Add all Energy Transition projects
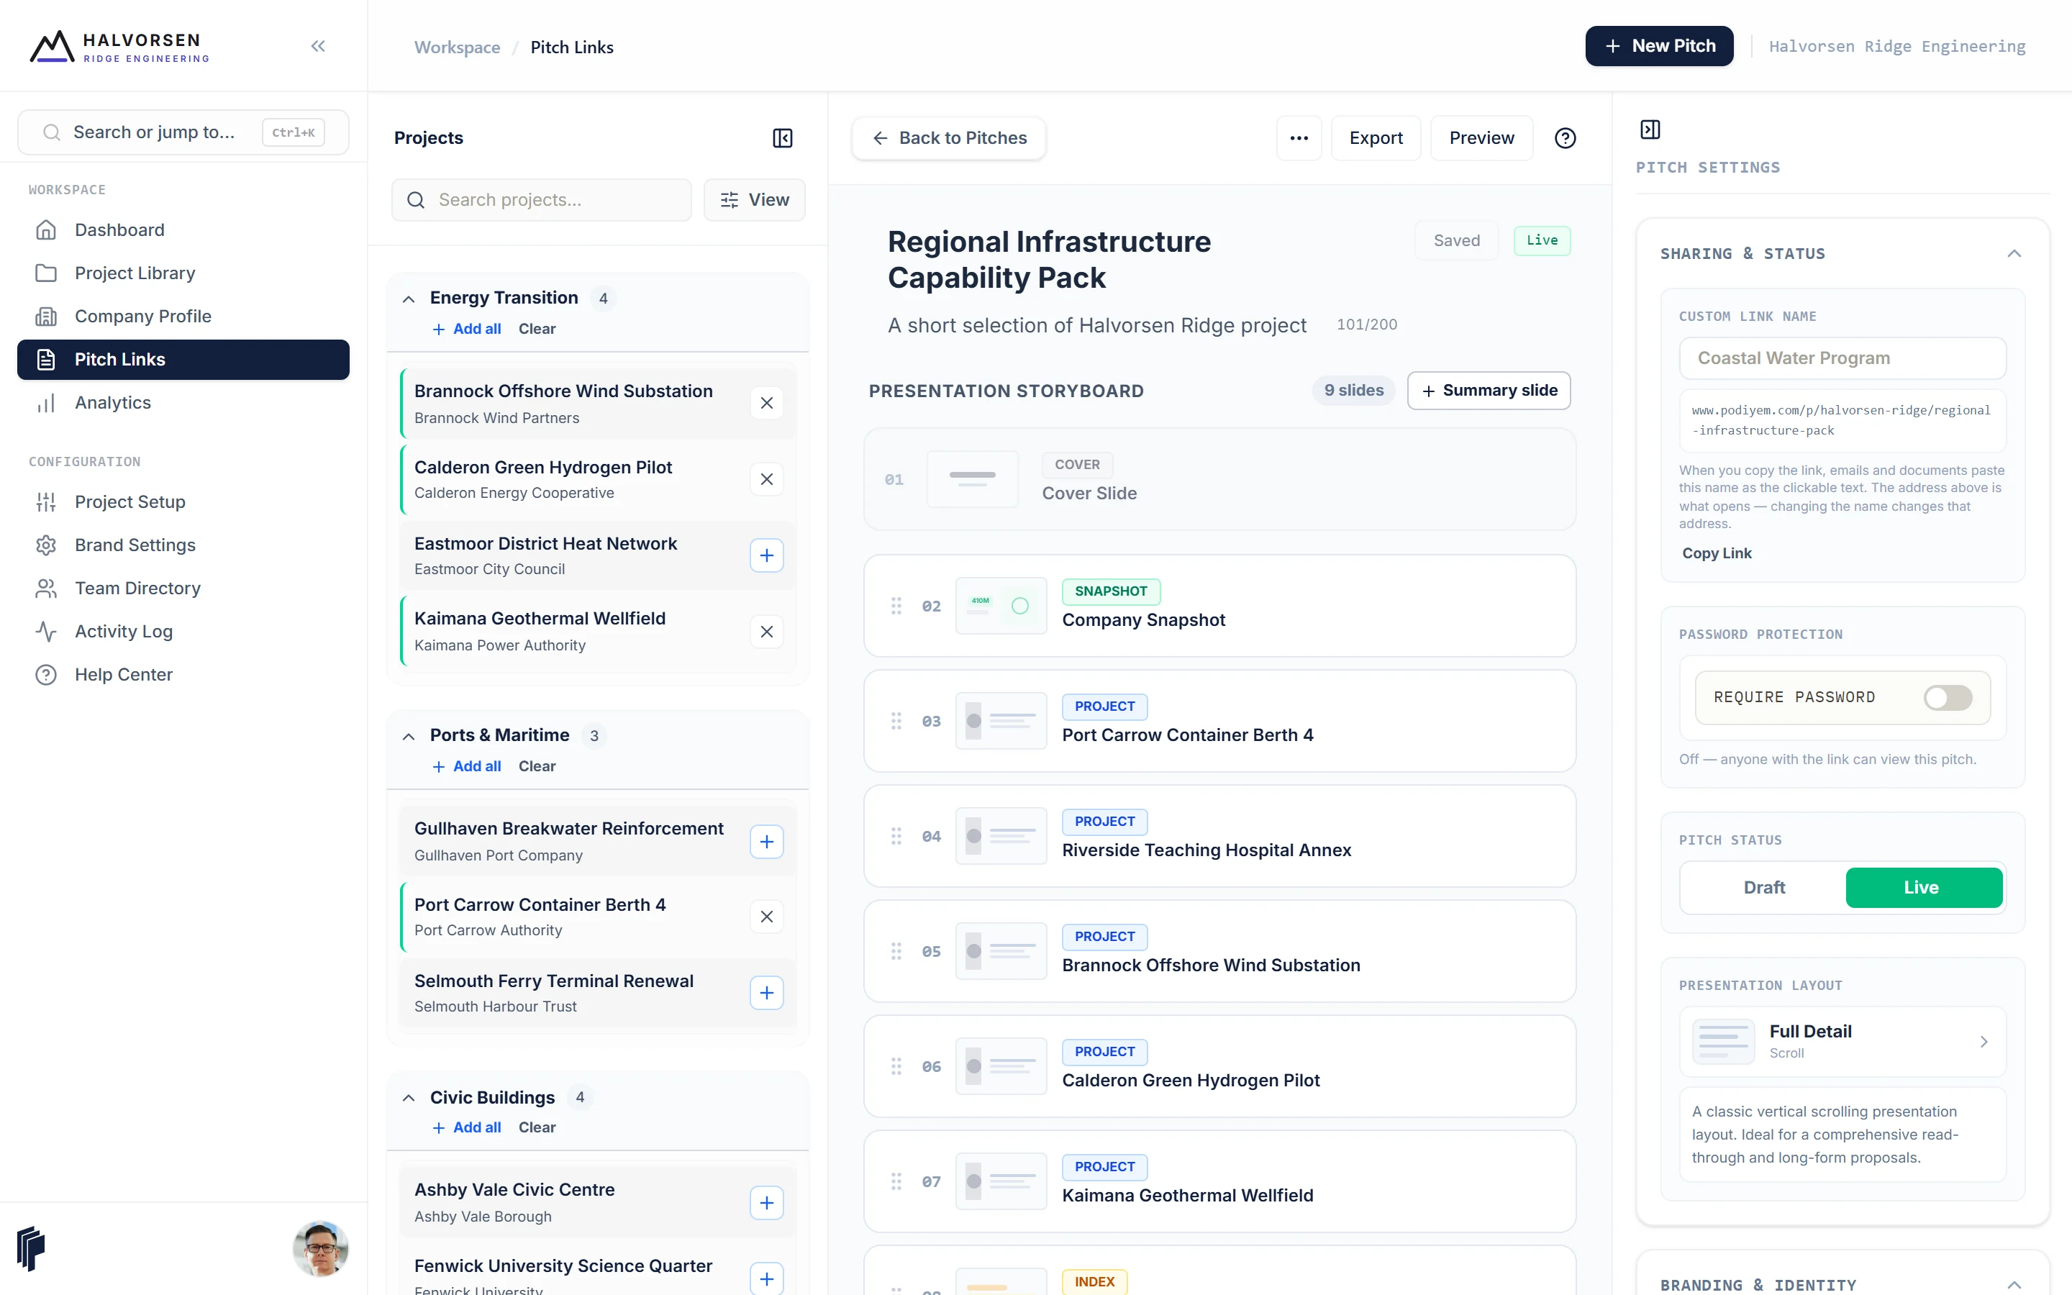Screen dimensions: 2072x1295 point(467,329)
